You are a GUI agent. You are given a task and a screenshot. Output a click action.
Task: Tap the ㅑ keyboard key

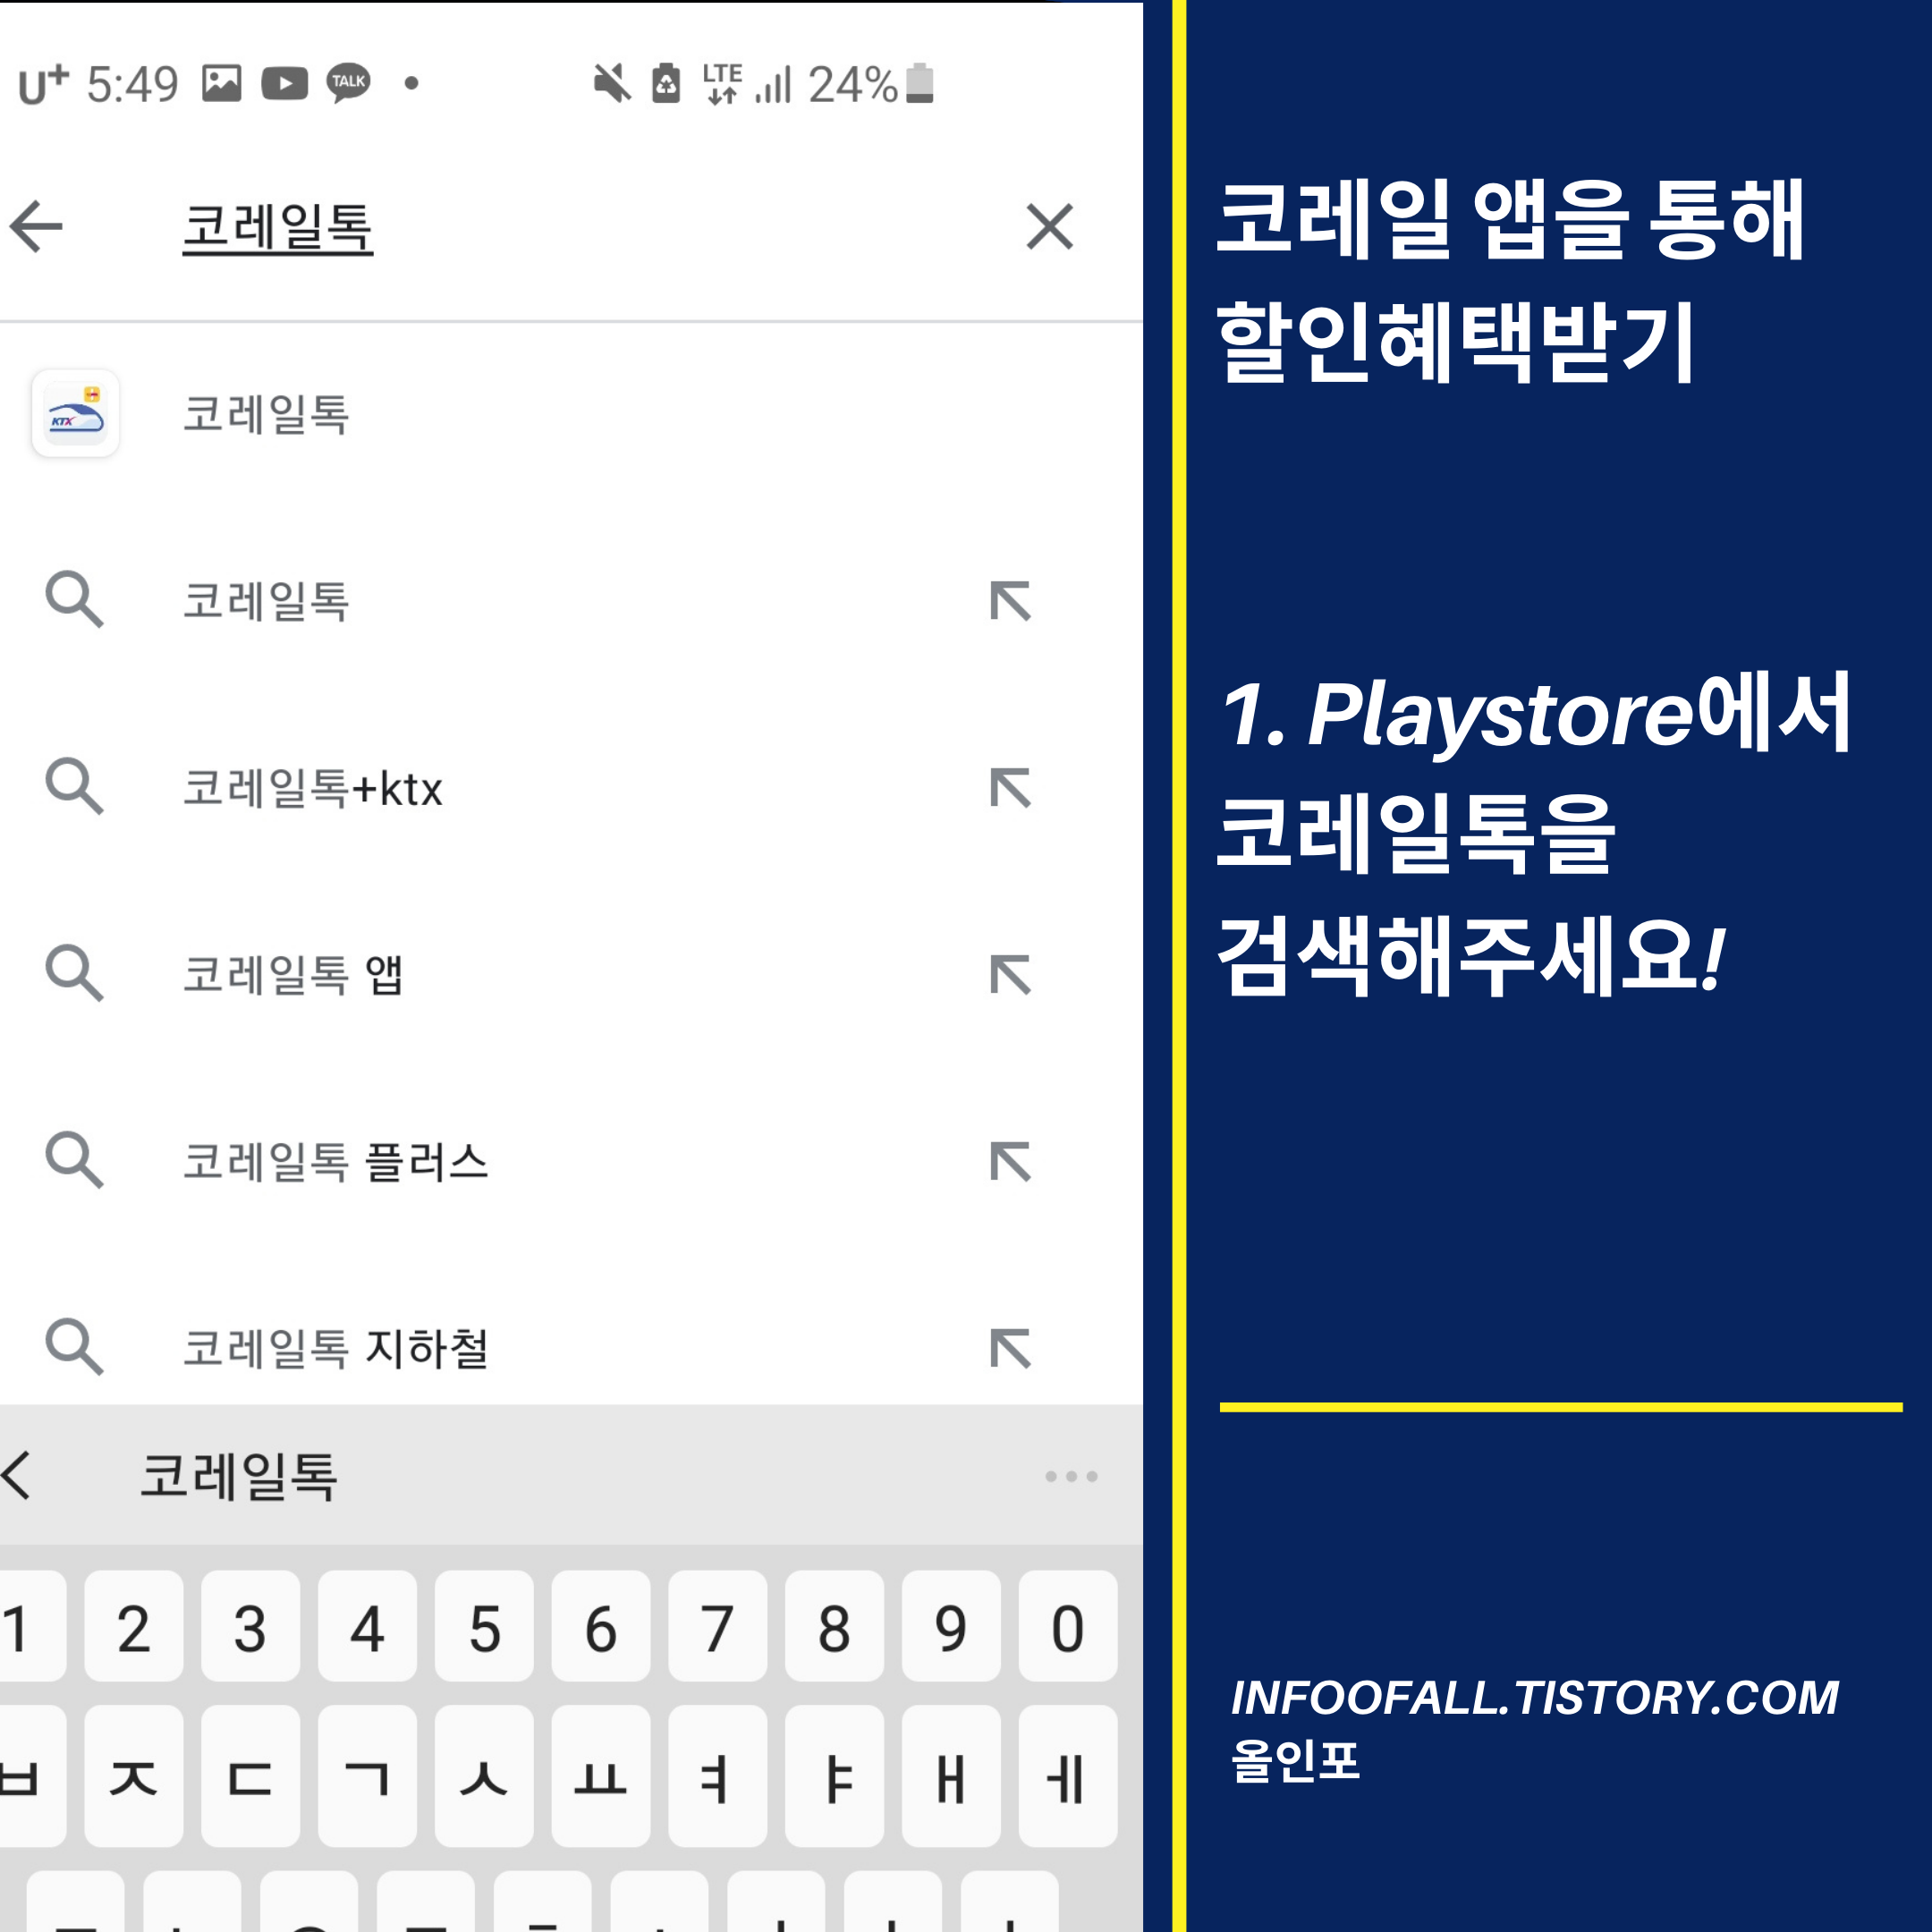coord(834,1776)
